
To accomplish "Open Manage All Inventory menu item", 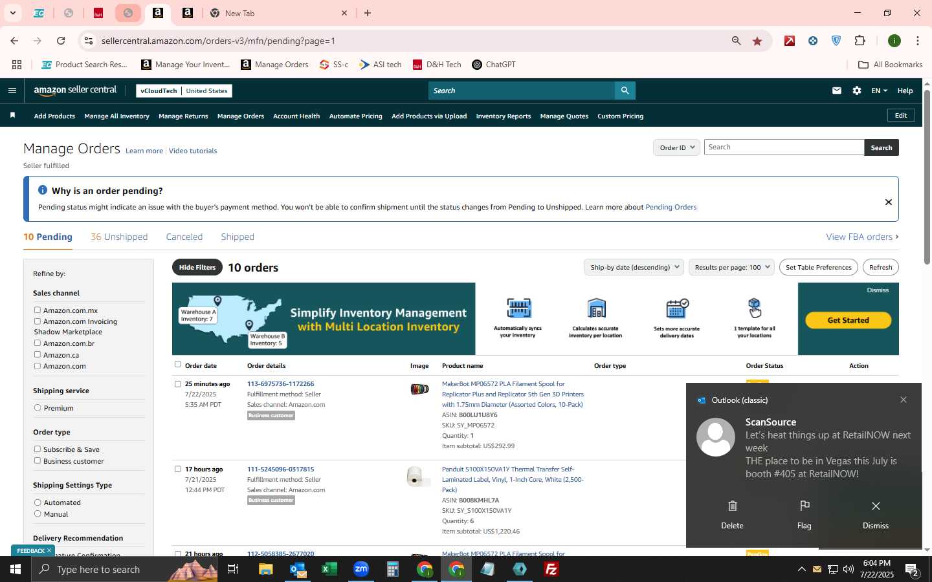I will pos(116,116).
